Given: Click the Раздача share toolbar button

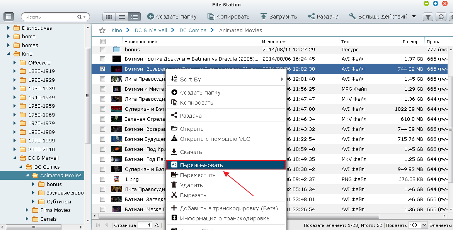Looking at the screenshot, I should point(323,17).
